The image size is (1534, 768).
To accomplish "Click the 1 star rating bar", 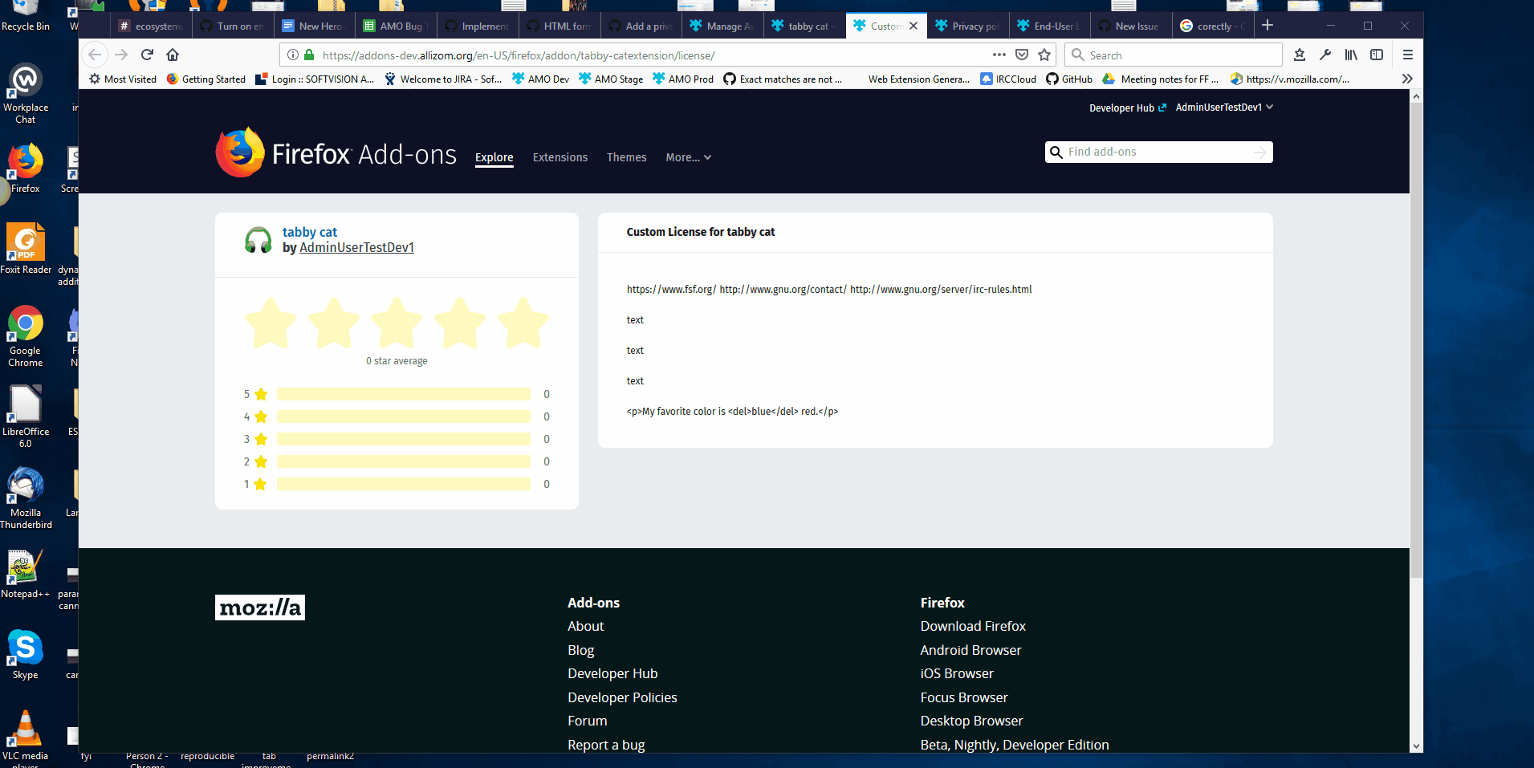I will 404,484.
